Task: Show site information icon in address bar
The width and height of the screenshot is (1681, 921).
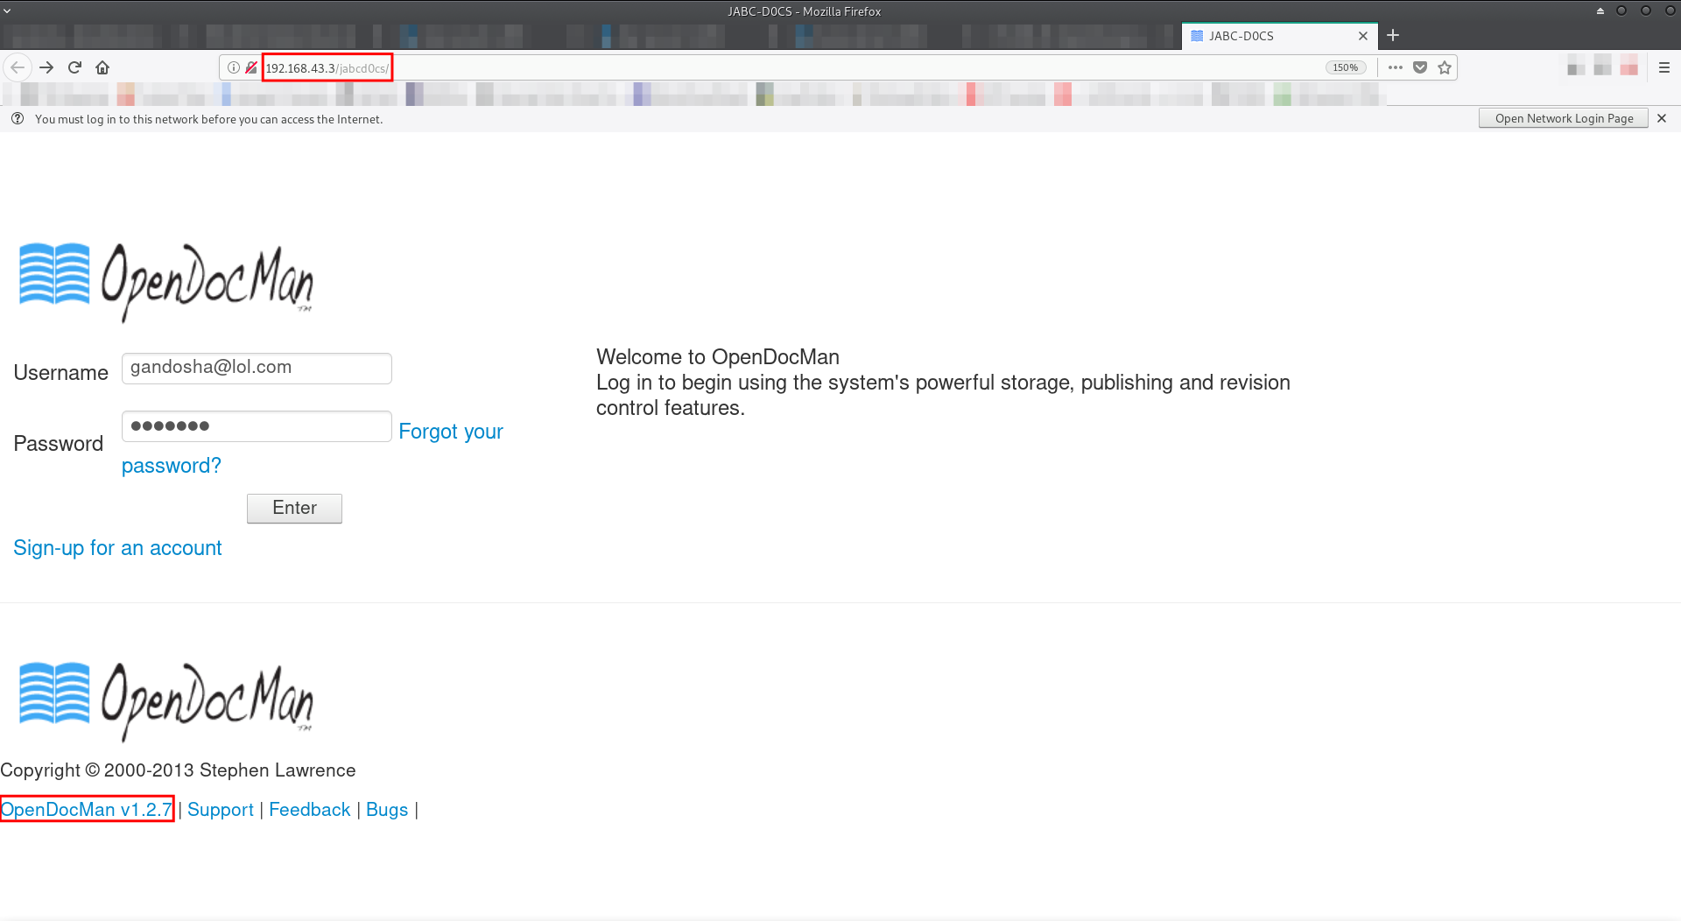Action: coord(234,67)
